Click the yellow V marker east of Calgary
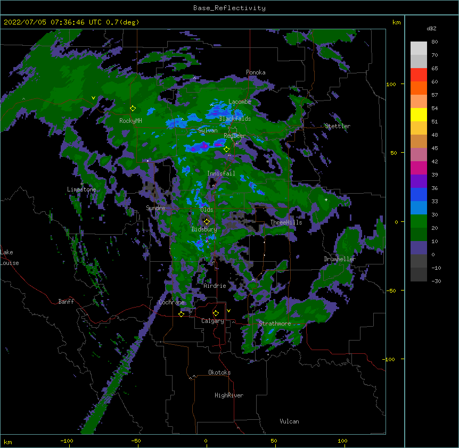The image size is (459, 448). (x=228, y=311)
